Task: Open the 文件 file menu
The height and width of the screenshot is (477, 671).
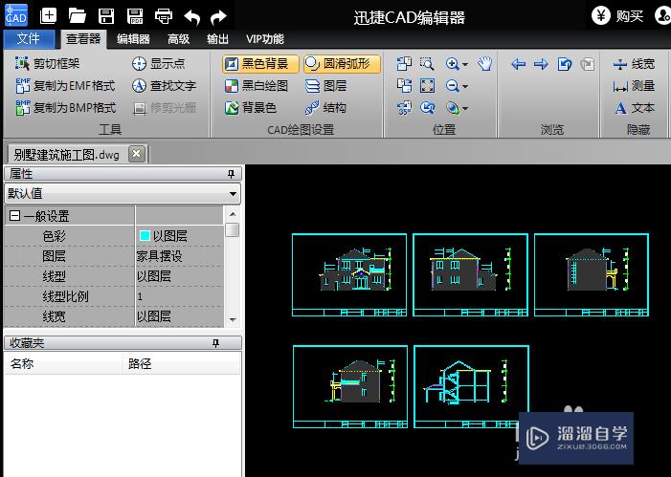Action: [x=29, y=39]
